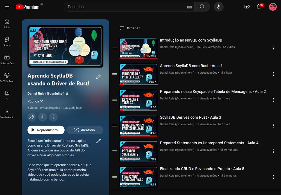Open title Preparando nossa Keyspace e Tabela
Screen dimensions: 281x195
[x=213, y=92]
